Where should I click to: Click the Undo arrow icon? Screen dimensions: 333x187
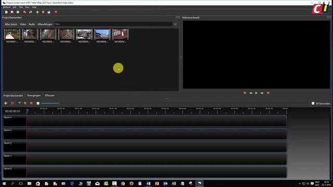point(24,12)
